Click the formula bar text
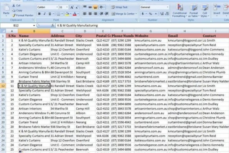This screenshot has width=229, height=153. pos(77,26)
